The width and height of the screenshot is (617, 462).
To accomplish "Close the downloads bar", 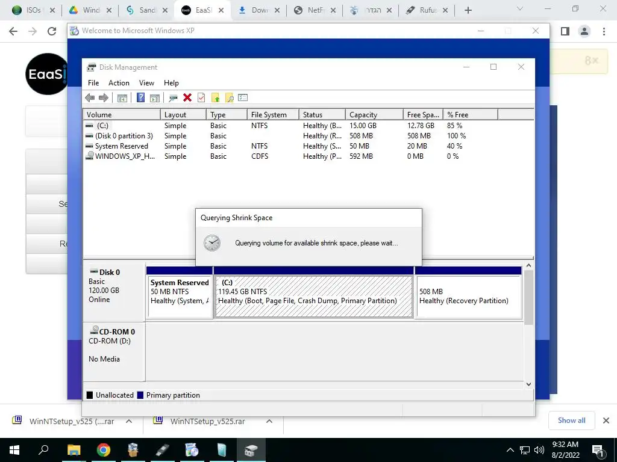I will (x=606, y=420).
